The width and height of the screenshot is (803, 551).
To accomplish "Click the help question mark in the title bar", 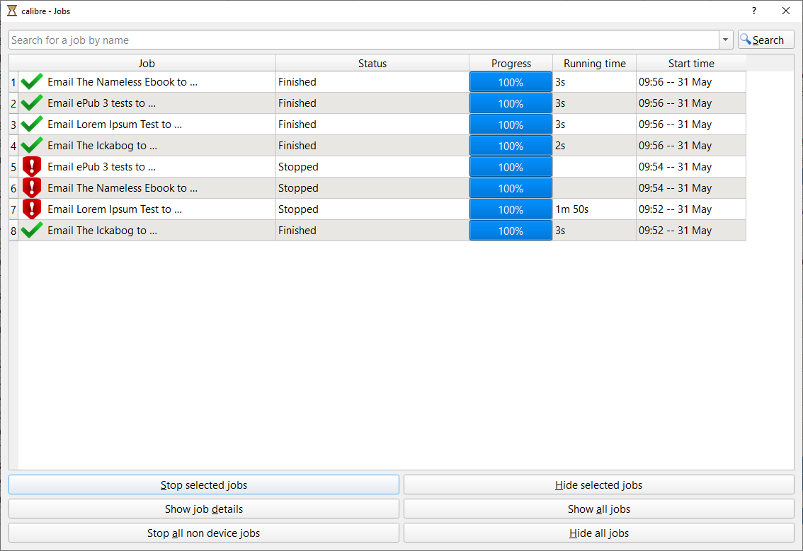I will tap(754, 11).
